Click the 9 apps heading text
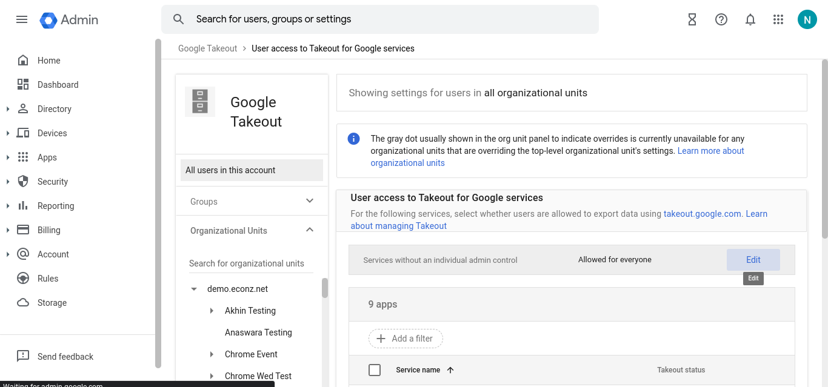Image resolution: width=828 pixels, height=387 pixels. pos(382,304)
